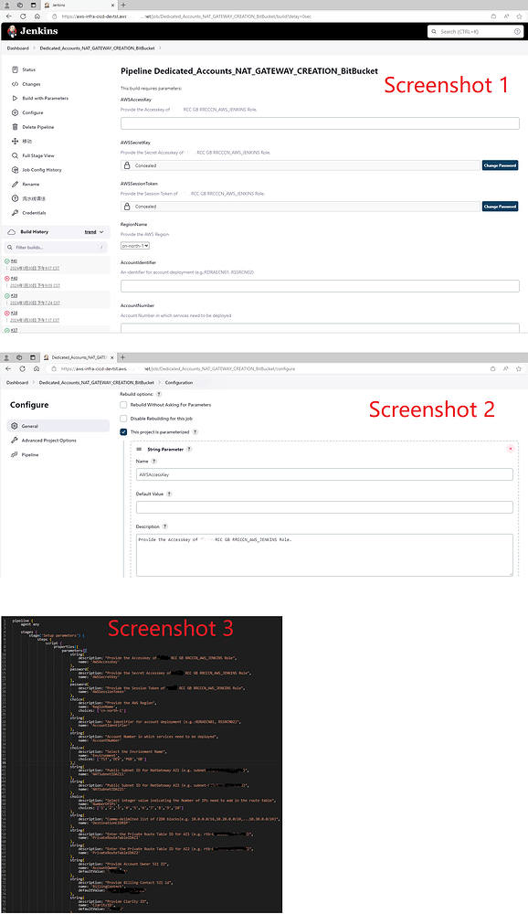Click help icon next to Default Value label
Viewport: 528px width, 914px height.
pyautogui.click(x=169, y=494)
